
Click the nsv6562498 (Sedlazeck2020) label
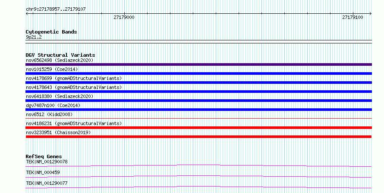[x=60, y=60]
